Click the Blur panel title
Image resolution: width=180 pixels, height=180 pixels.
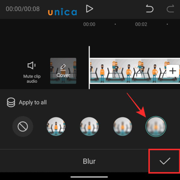pyautogui.click(x=89, y=161)
